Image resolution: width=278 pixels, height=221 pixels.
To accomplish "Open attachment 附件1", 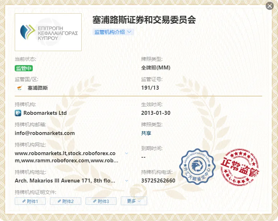I will pyautogui.click(x=30, y=201).
